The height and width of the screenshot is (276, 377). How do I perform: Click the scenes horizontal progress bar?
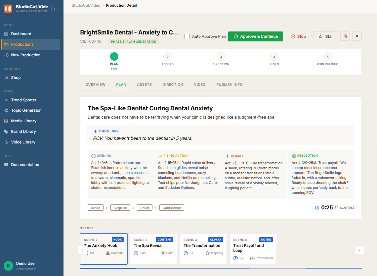221,268
